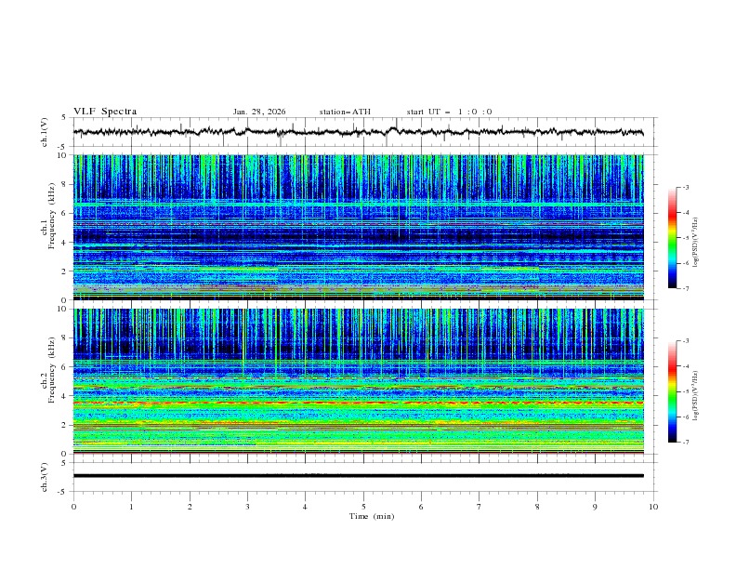736x569 pixels.
Task: Click the ch.1(V) axis label
Action: (44, 132)
